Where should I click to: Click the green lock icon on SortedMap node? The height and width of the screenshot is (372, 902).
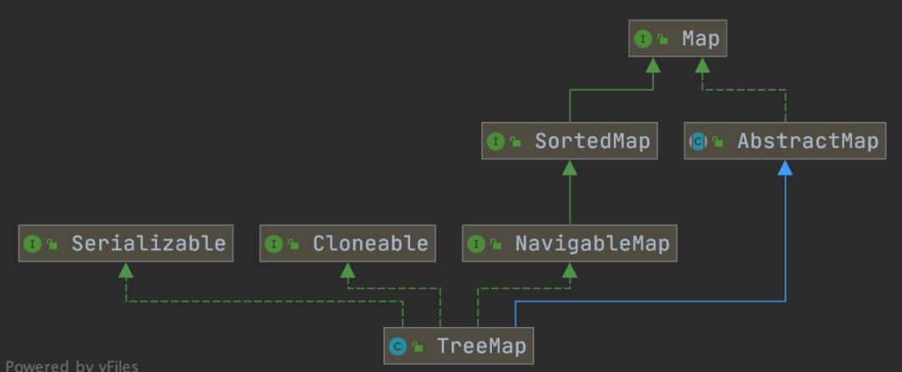[x=516, y=143]
